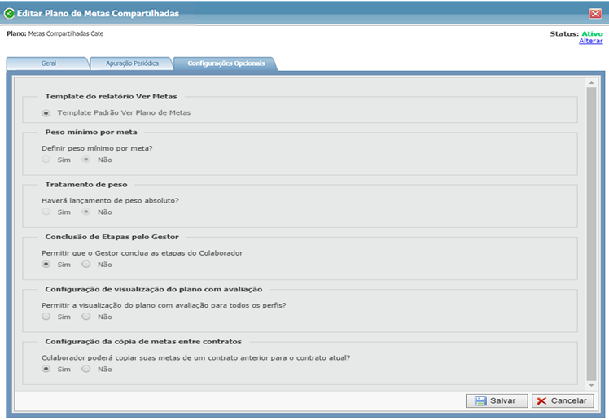The width and height of the screenshot is (609, 420).
Task: Choose Sim for visualização do plano com avaliação
Action: [46, 317]
